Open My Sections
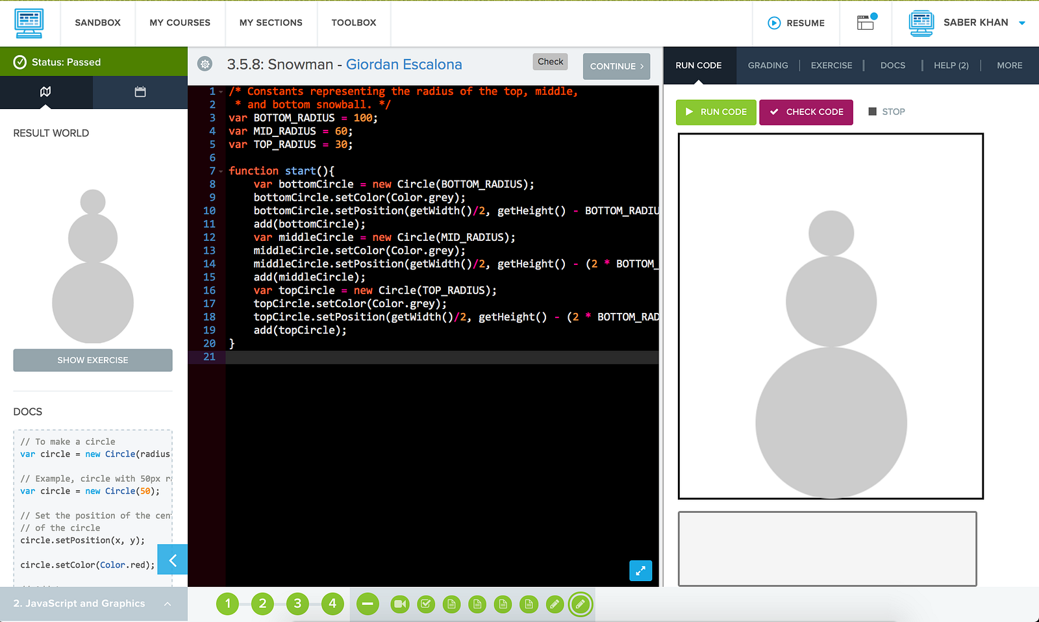 pyautogui.click(x=271, y=23)
